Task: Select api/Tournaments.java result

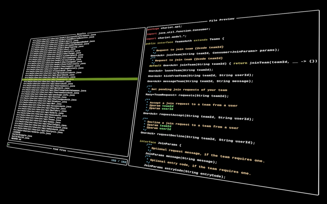Action: click(49, 86)
